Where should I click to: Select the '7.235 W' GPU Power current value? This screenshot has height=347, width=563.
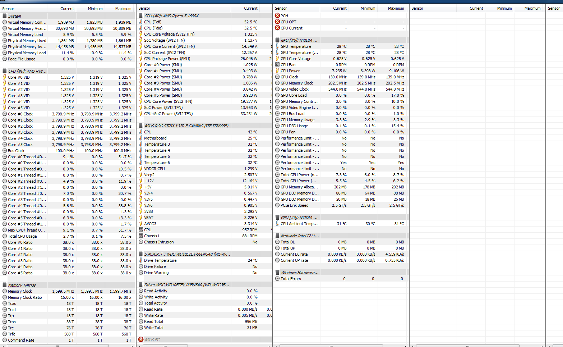339,71
